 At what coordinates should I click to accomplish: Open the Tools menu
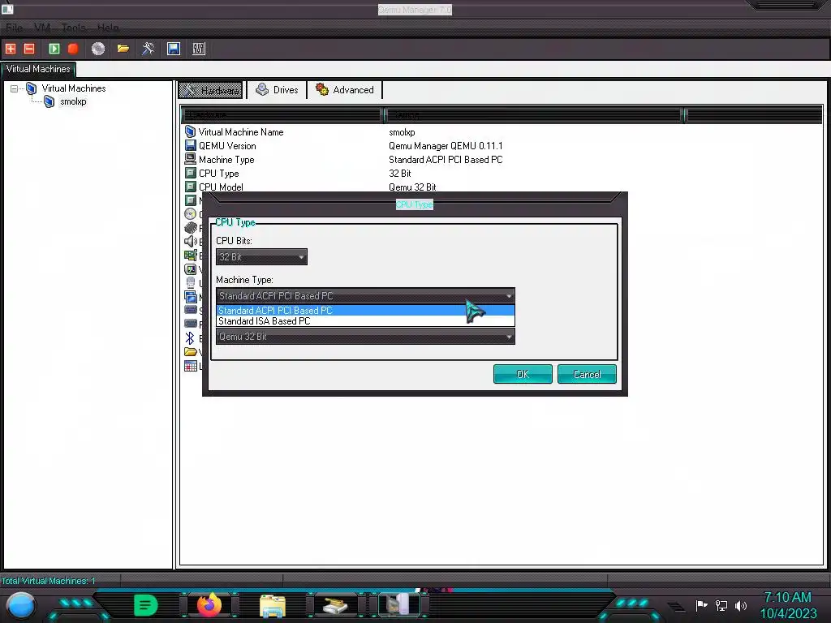click(74, 28)
